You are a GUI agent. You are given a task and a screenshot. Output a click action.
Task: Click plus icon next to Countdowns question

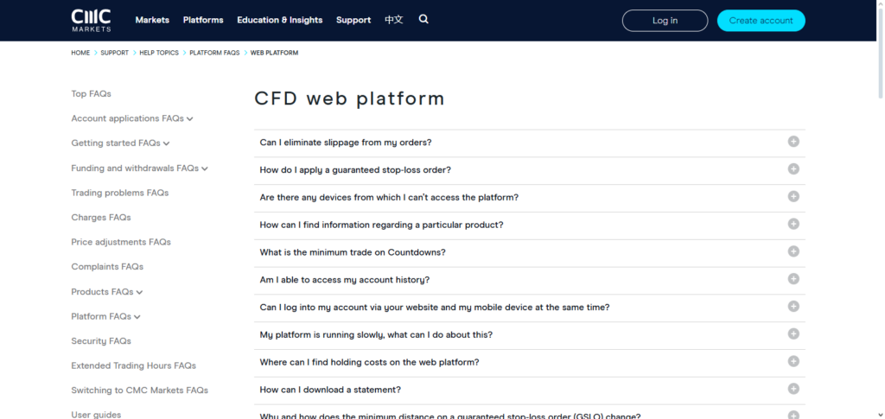click(x=793, y=251)
